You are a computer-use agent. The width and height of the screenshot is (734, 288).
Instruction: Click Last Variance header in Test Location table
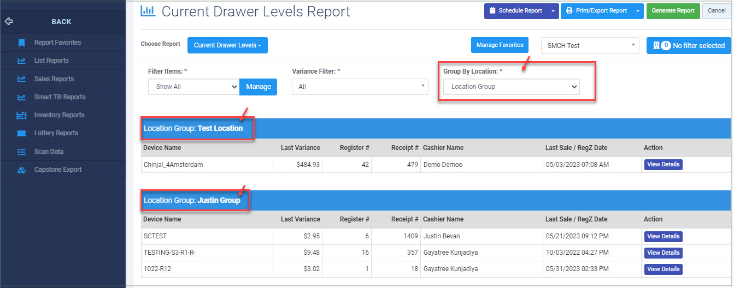tap(301, 148)
